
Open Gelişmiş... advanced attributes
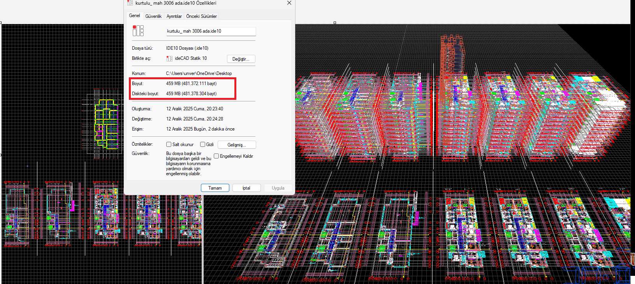click(236, 145)
